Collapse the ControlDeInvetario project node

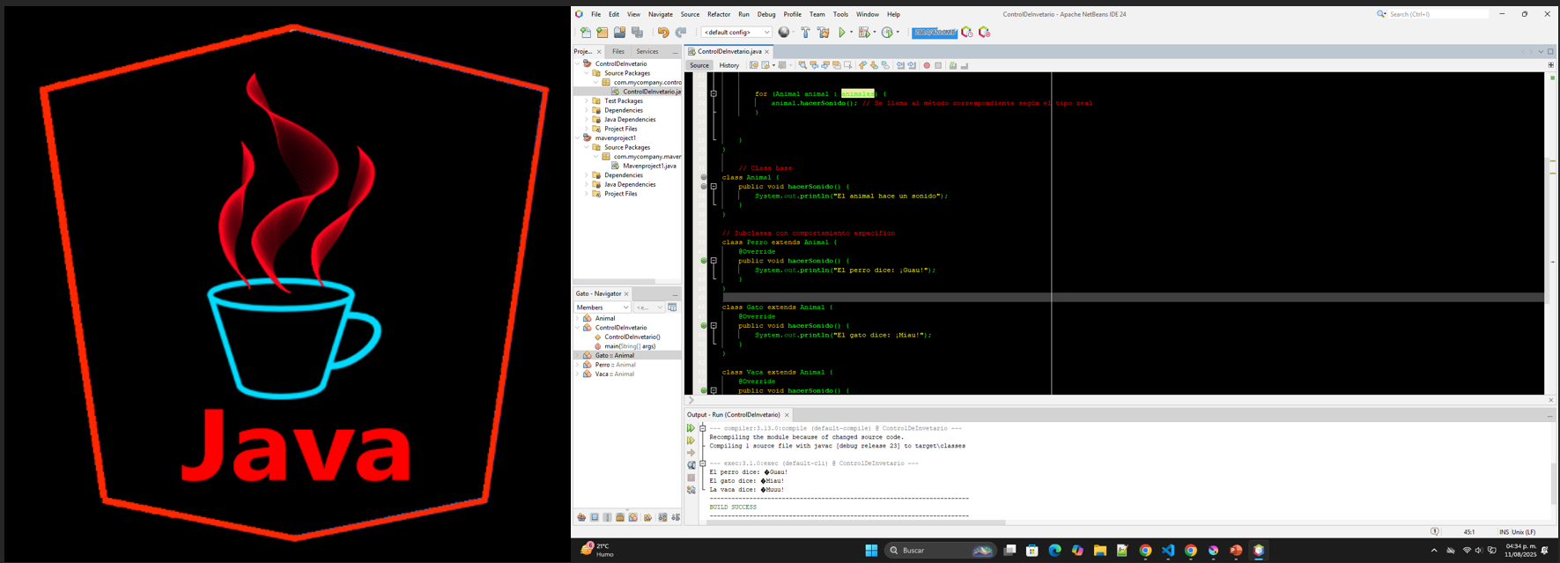[578, 63]
